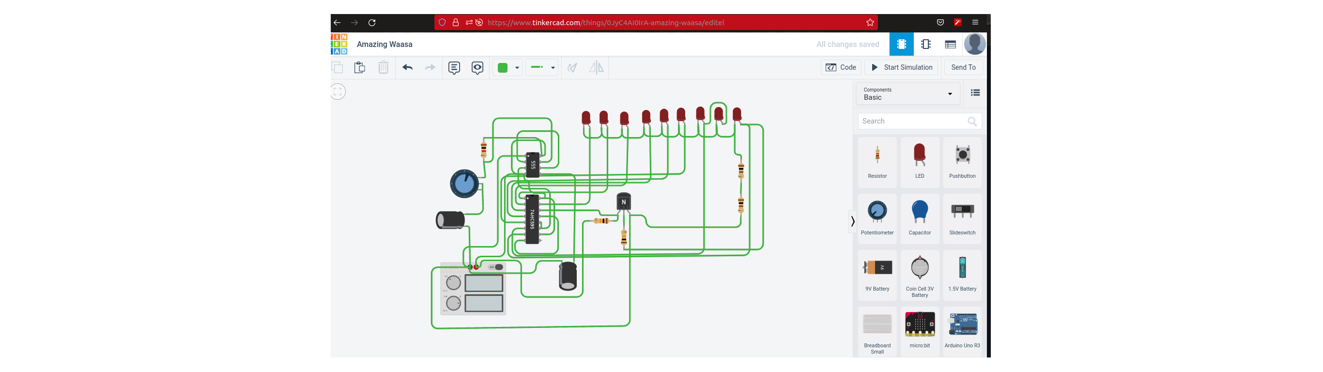Click the zoom to fit button
Screen dimensions: 1323x372
pyautogui.click(x=338, y=92)
